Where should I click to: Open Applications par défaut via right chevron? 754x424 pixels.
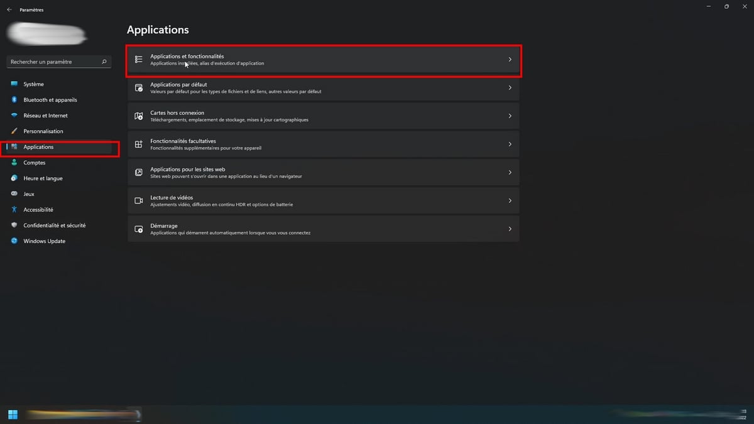click(x=510, y=88)
